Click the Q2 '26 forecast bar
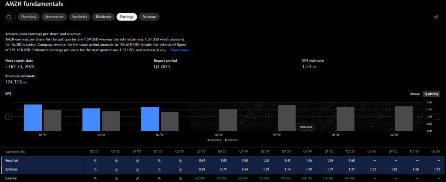 [x=404, y=119]
